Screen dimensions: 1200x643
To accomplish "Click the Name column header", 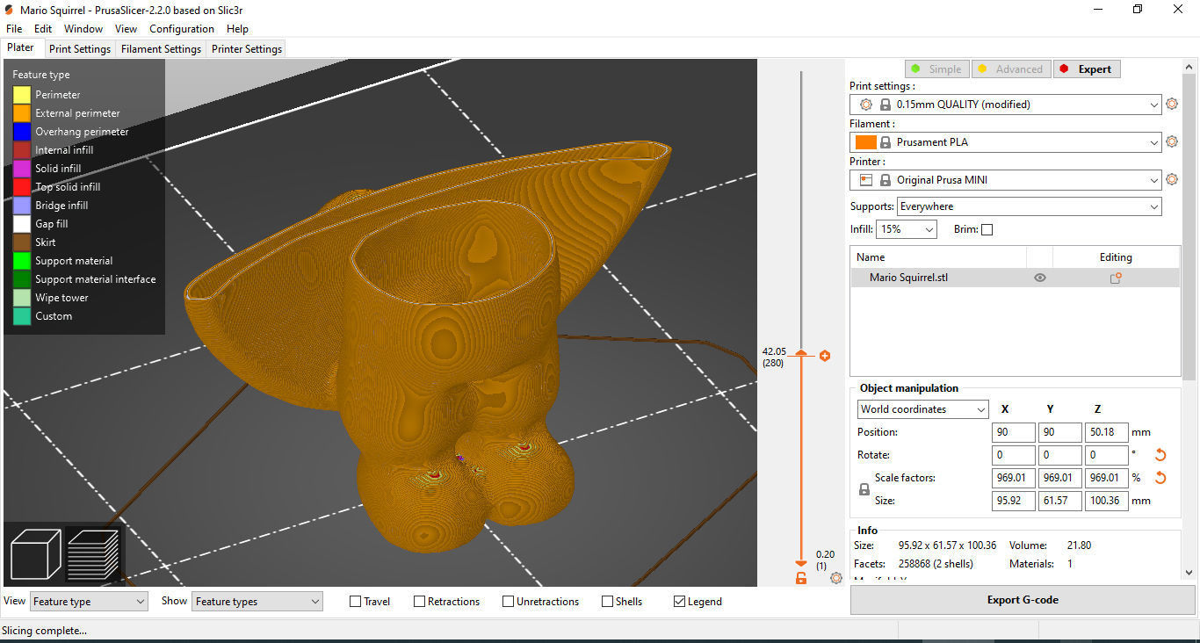I will pos(938,257).
